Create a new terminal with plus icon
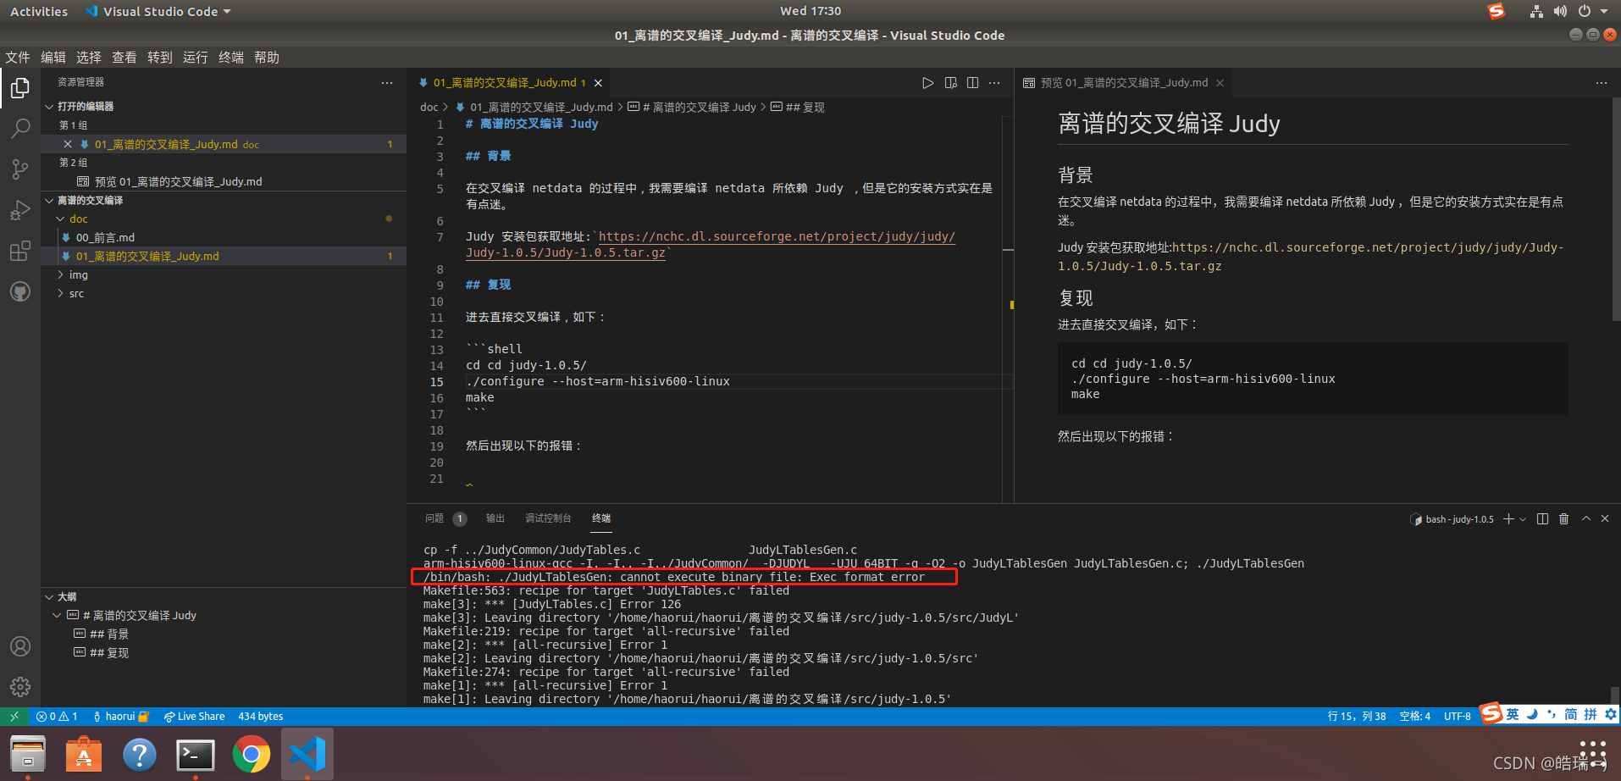This screenshot has height=781, width=1621. coord(1508,519)
